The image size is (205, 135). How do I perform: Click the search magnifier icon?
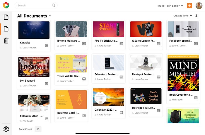coord(53,5)
